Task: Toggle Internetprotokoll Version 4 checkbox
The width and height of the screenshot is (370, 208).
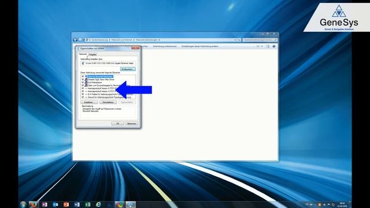Action: tap(83, 91)
